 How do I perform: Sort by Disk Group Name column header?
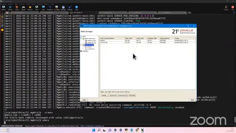point(112,38)
